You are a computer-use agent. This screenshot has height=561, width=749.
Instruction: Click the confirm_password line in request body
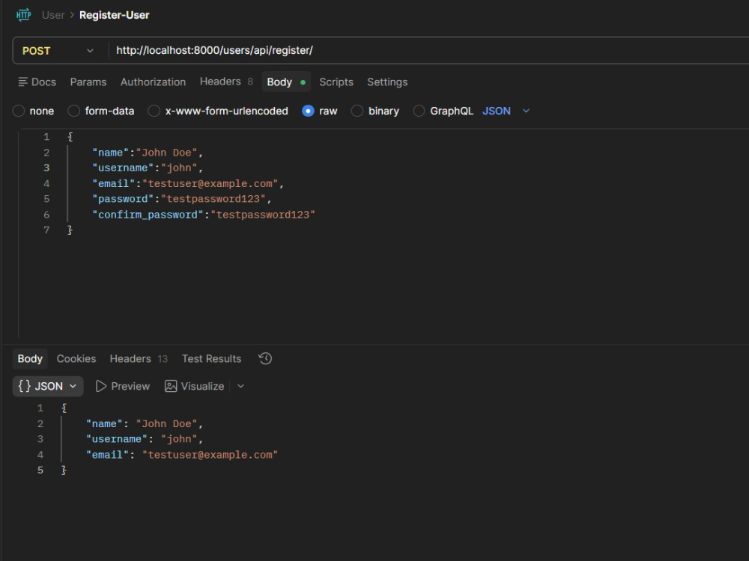tap(204, 215)
